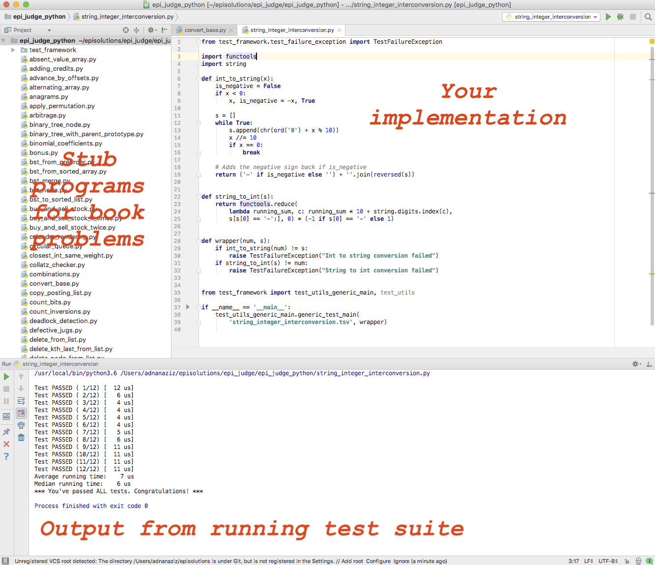
Task: Click epi_judge_python breadcrumb in navigation bar
Action: pyautogui.click(x=34, y=17)
